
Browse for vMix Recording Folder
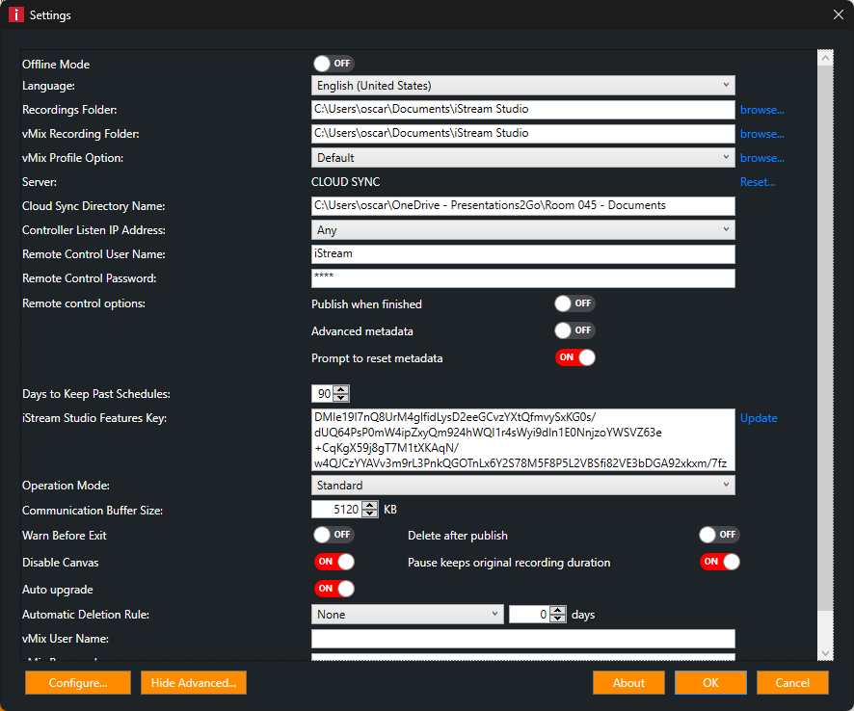tap(762, 134)
